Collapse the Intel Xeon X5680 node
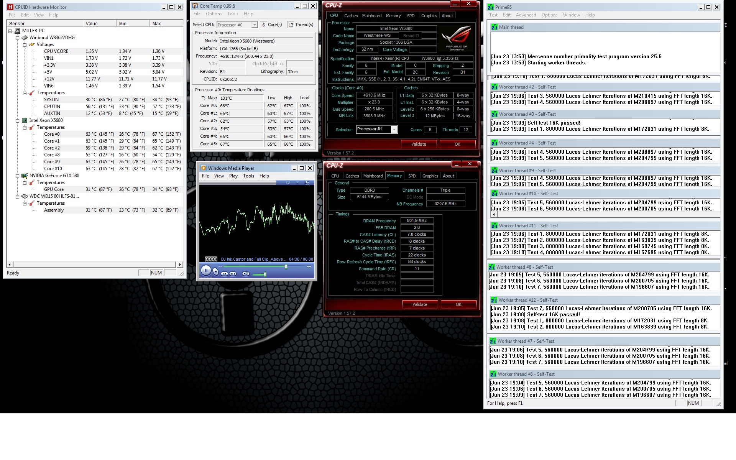 [18, 120]
